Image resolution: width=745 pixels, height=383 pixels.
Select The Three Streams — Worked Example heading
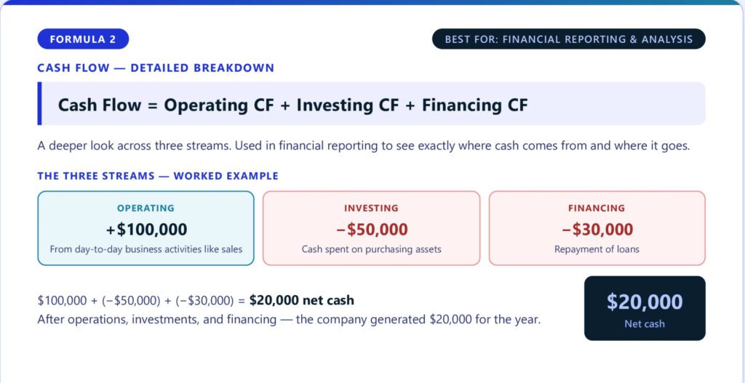pos(157,176)
